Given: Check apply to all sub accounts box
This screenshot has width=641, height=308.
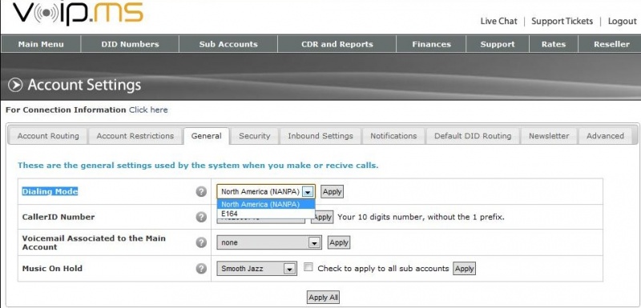Looking at the screenshot, I should point(309,268).
